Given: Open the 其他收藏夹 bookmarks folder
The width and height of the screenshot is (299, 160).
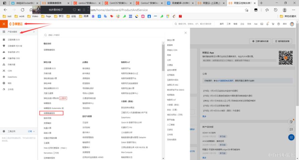Looking at the screenshot, I should coord(288,16).
